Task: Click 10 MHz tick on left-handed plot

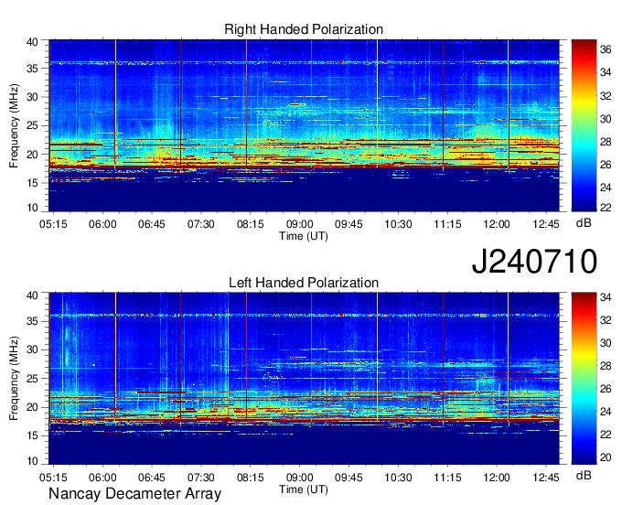Action: 33,460
